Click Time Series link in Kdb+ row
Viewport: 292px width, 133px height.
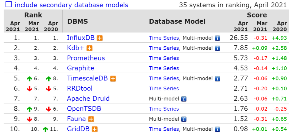[164, 48]
